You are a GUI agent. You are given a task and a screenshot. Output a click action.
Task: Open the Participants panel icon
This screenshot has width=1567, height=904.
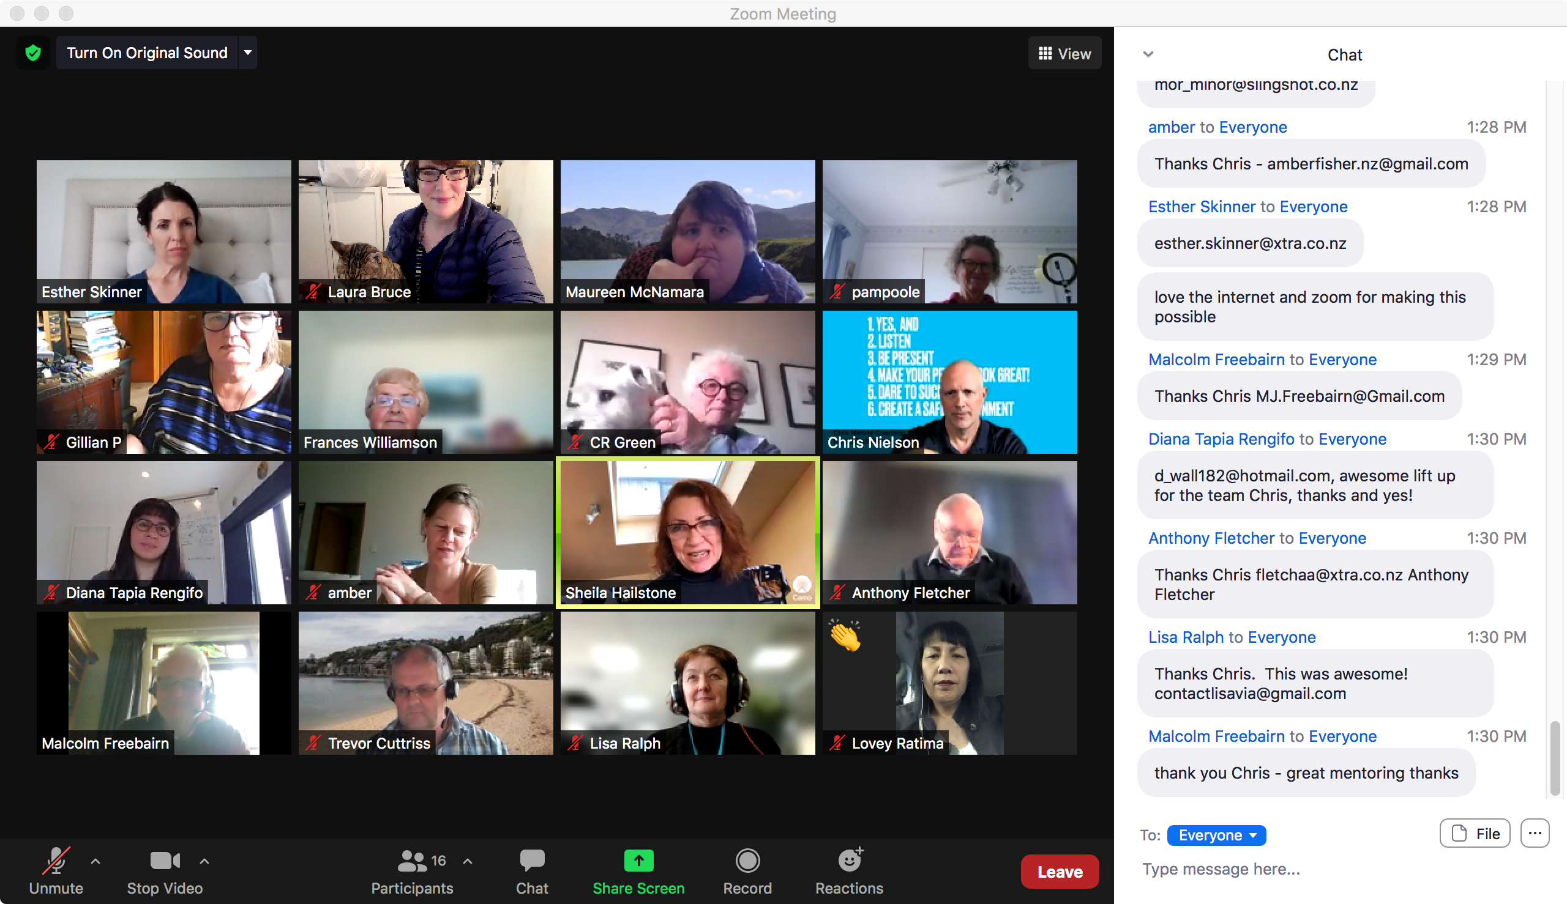(x=412, y=861)
